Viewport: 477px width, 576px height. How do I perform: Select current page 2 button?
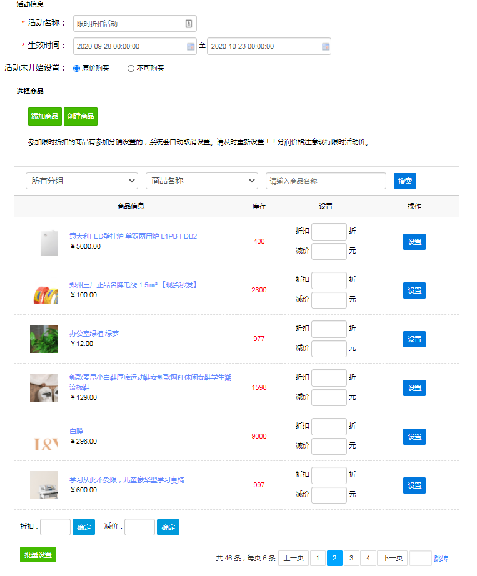click(x=334, y=558)
